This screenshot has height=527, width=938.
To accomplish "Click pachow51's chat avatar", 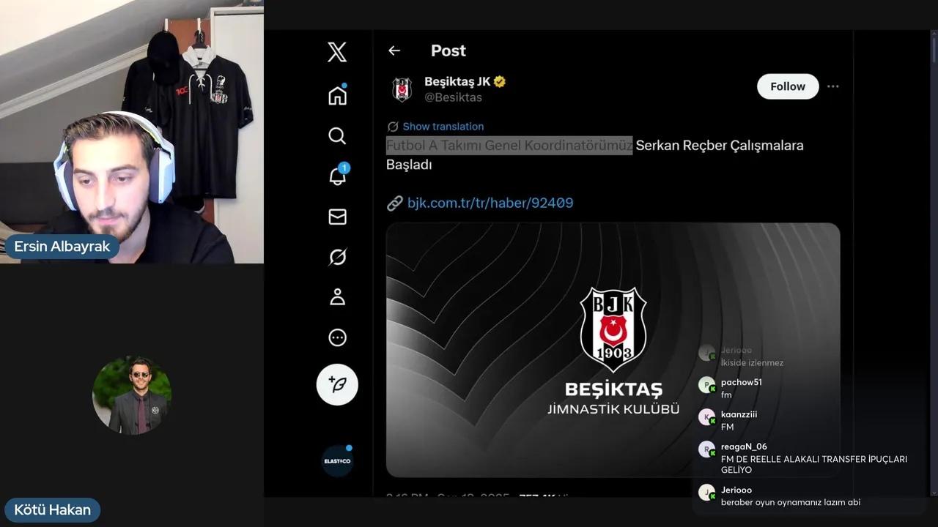I will pyautogui.click(x=706, y=385).
